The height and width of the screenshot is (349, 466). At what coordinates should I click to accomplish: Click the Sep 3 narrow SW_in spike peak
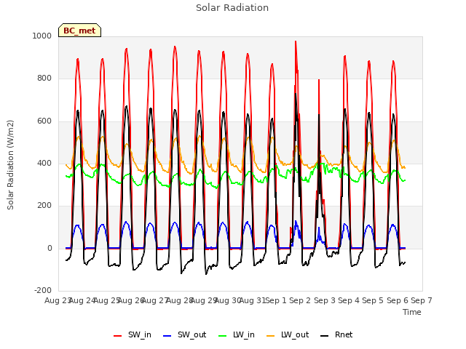tap(319, 80)
